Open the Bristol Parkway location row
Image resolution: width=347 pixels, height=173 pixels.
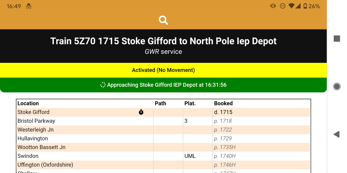164,121
